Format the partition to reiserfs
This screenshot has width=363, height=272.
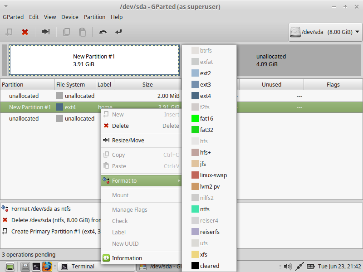tap(209, 232)
